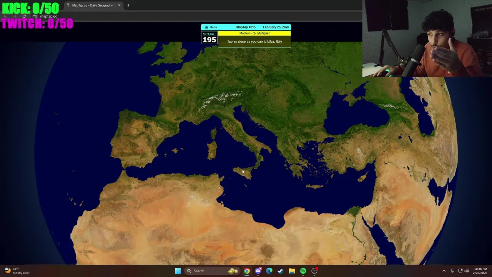Open the weather widget showing 35°F
Image resolution: width=492 pixels, height=277 pixels.
point(17,271)
